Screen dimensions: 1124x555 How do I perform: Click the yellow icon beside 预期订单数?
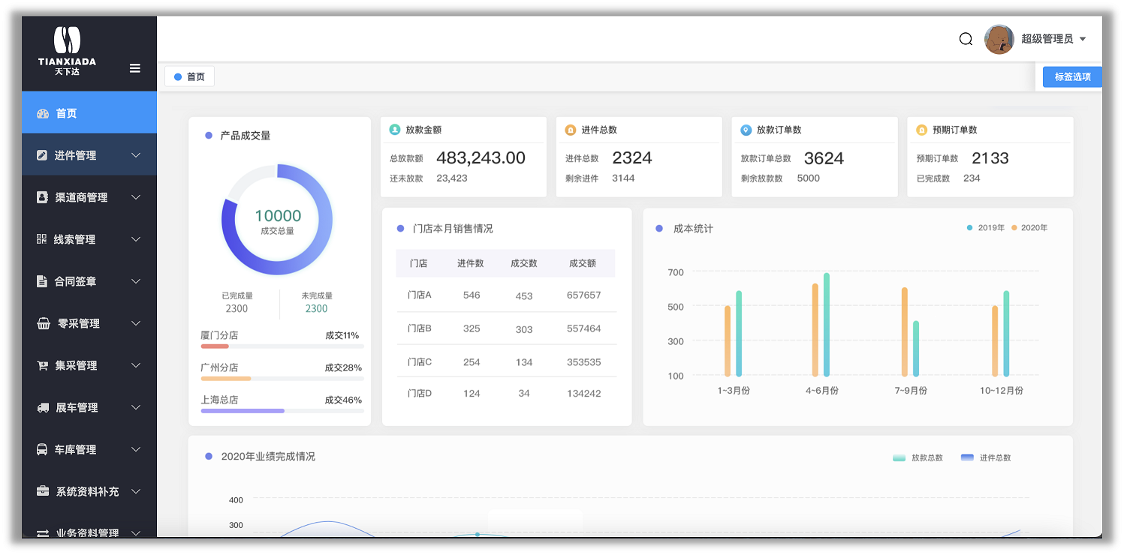[x=921, y=130]
